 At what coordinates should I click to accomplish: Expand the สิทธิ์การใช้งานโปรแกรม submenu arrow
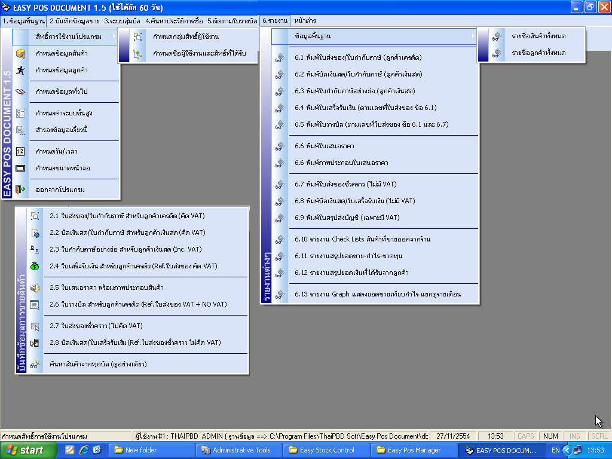pos(114,36)
